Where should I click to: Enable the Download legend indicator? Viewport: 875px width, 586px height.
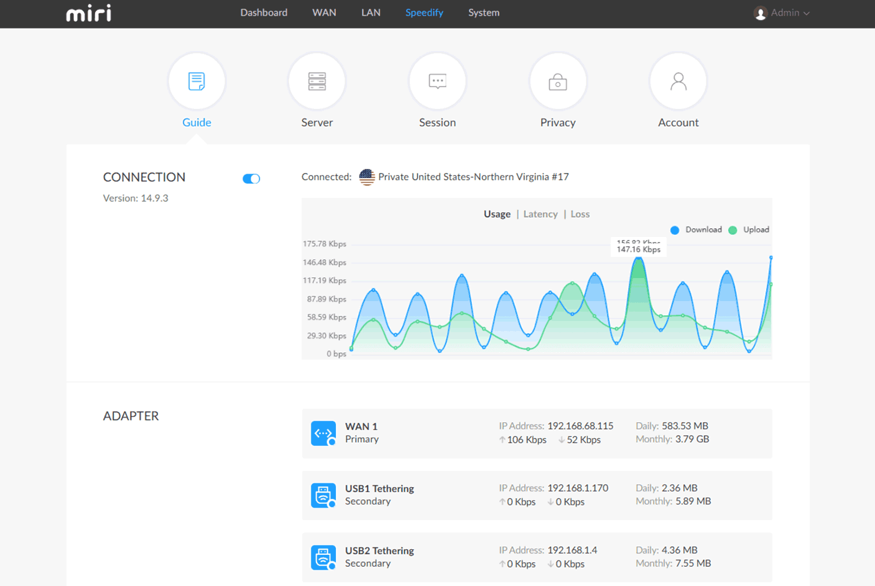pyautogui.click(x=674, y=230)
